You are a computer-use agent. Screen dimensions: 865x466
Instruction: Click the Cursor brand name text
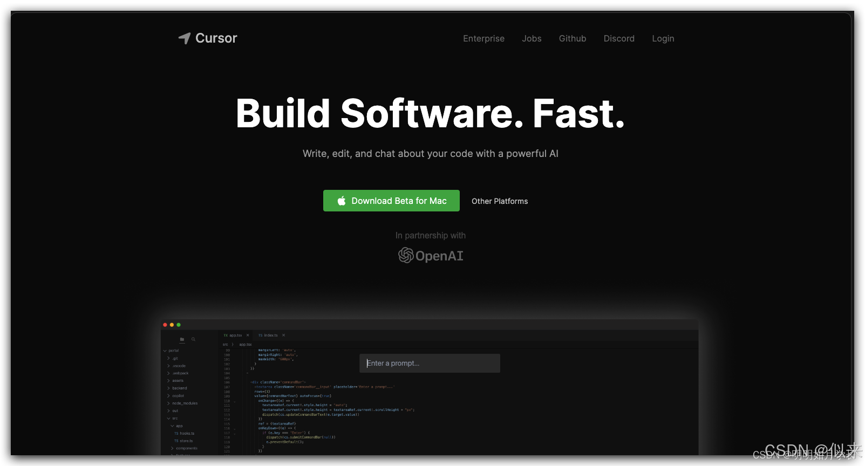pos(216,38)
